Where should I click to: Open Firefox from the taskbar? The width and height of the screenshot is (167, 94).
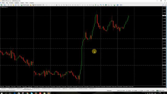coord(36,93)
